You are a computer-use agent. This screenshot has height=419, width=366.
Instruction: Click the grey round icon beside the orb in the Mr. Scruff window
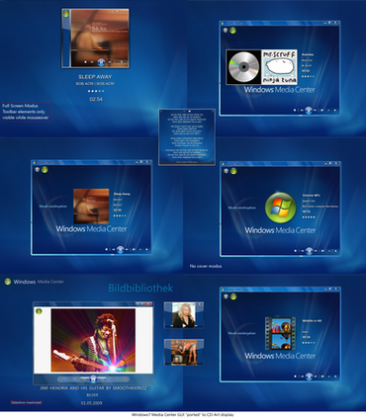(226, 31)
